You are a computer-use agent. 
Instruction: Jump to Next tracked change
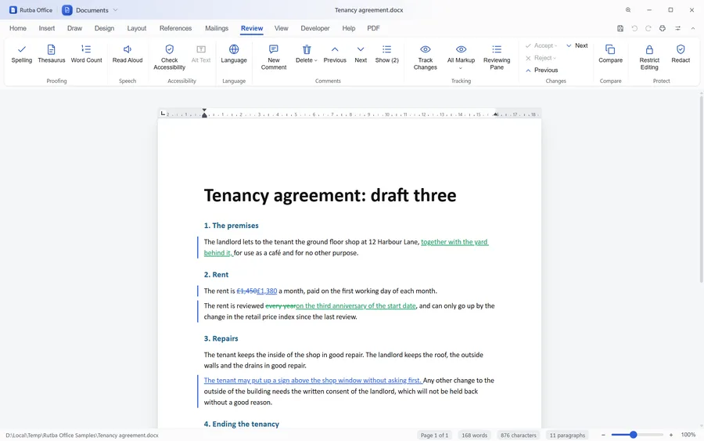point(577,45)
